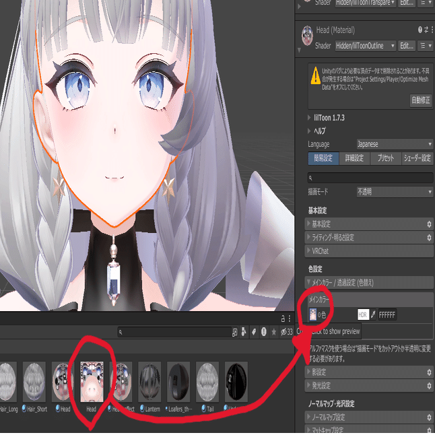Select the Tail material thumbnail
This screenshot has height=435, width=435.
click(207, 382)
